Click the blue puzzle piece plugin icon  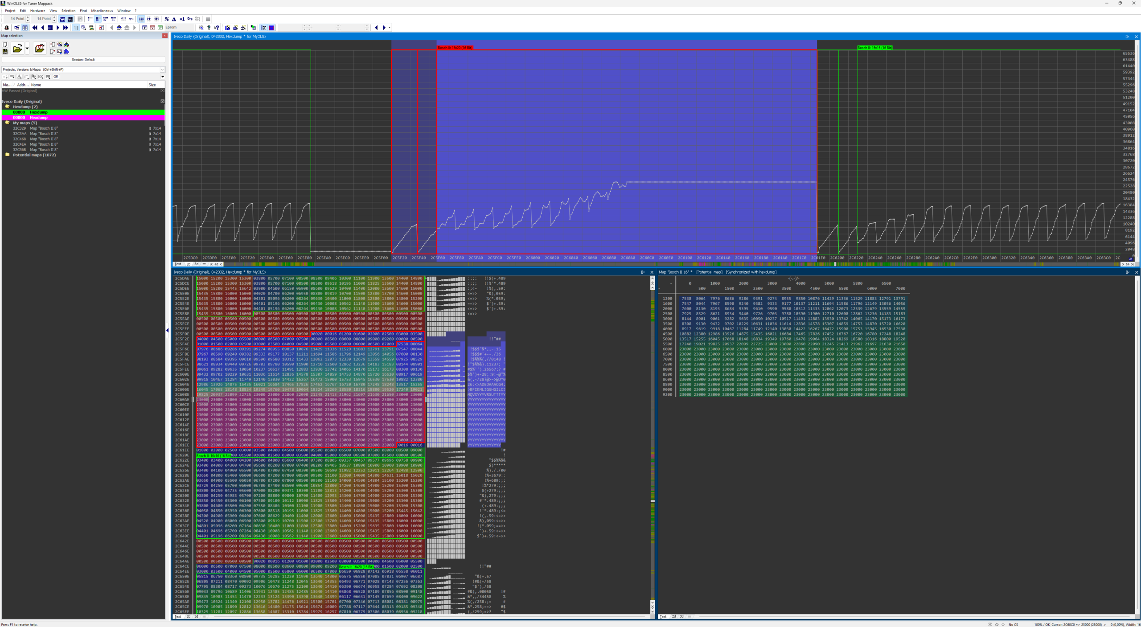point(66,51)
